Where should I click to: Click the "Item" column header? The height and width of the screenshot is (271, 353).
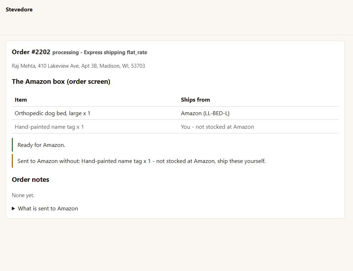(95, 100)
